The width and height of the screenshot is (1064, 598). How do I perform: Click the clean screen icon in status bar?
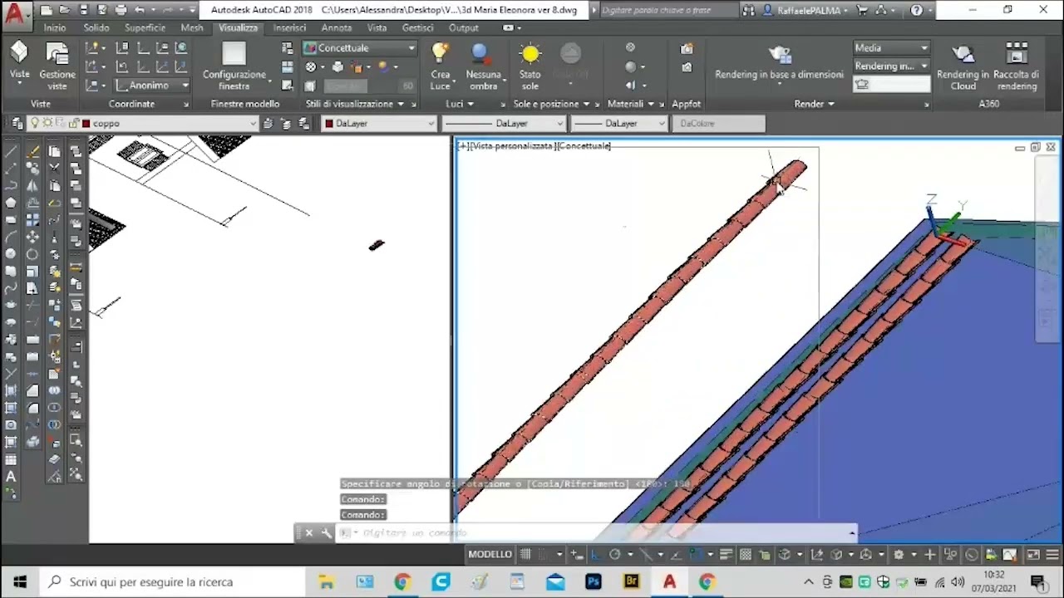1032,554
